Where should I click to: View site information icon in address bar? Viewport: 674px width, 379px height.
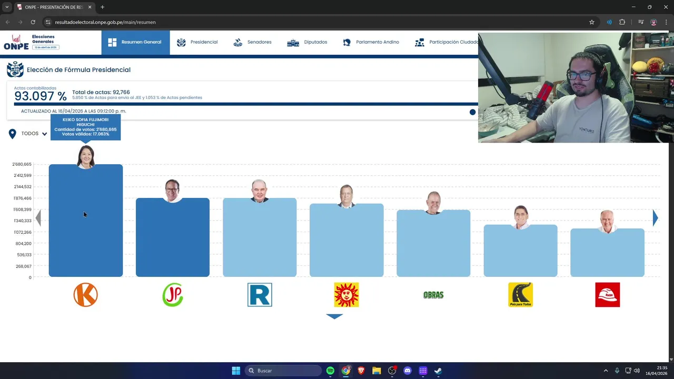click(x=48, y=22)
